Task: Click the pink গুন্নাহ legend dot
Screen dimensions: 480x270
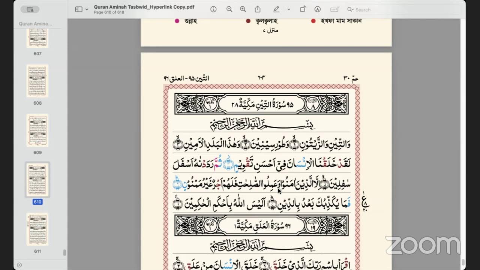Action: (x=177, y=21)
